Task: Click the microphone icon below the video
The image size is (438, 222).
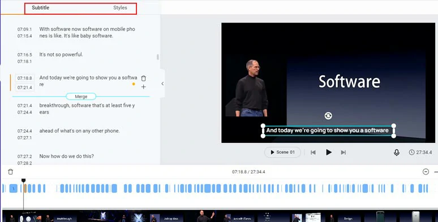Action: pyautogui.click(x=396, y=153)
